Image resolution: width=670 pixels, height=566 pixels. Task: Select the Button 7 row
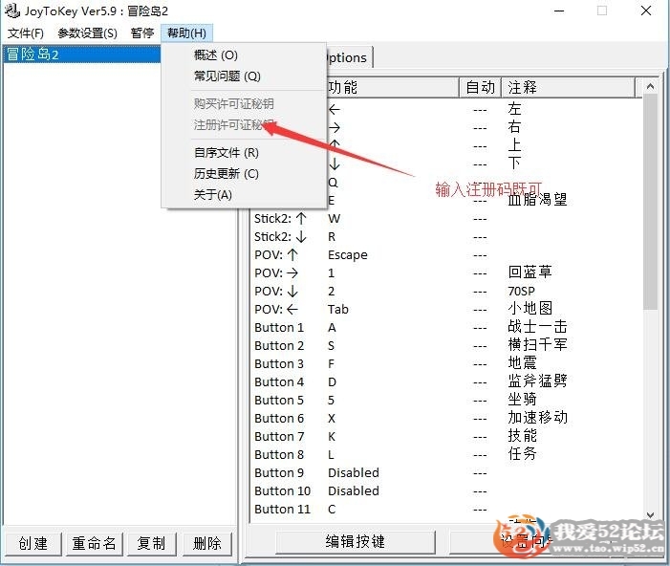click(x=444, y=437)
